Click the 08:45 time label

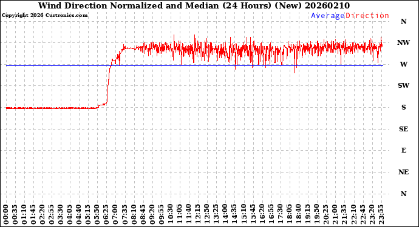[143, 215]
